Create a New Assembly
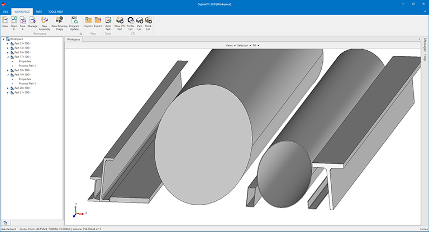 44,20
